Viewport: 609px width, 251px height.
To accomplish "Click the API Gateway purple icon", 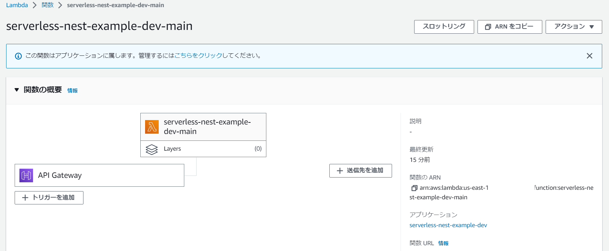I will [x=26, y=175].
